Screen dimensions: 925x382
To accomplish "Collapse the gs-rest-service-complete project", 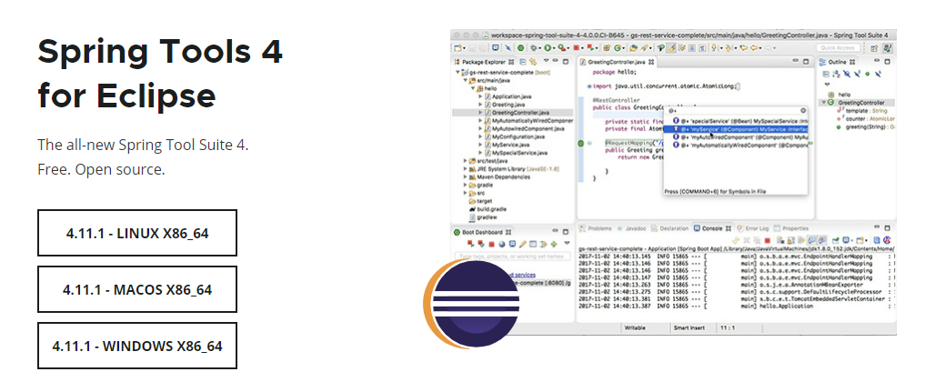I will [457, 73].
